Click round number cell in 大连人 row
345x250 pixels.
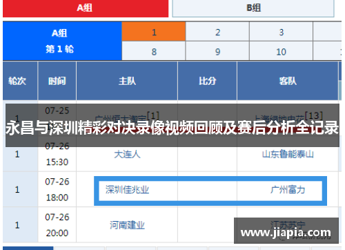tap(20, 154)
